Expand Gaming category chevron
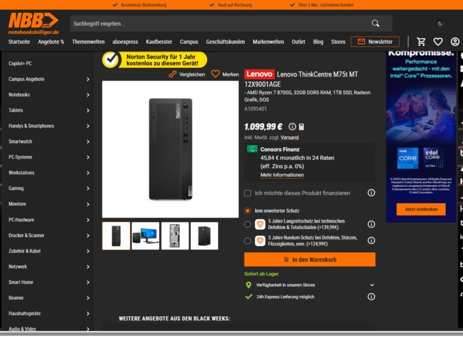Screen dimensions: 463x337 pos(88,189)
